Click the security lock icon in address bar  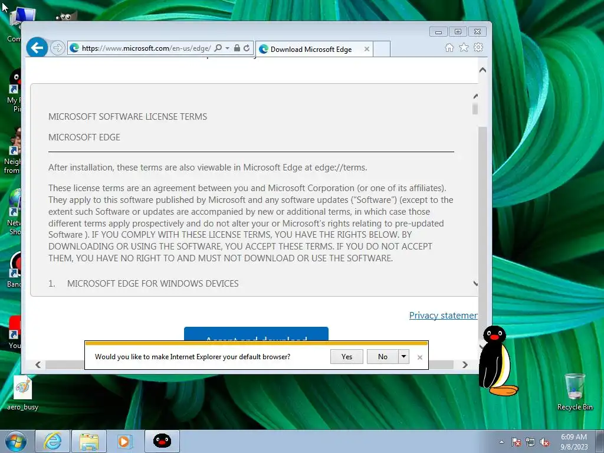click(x=237, y=48)
